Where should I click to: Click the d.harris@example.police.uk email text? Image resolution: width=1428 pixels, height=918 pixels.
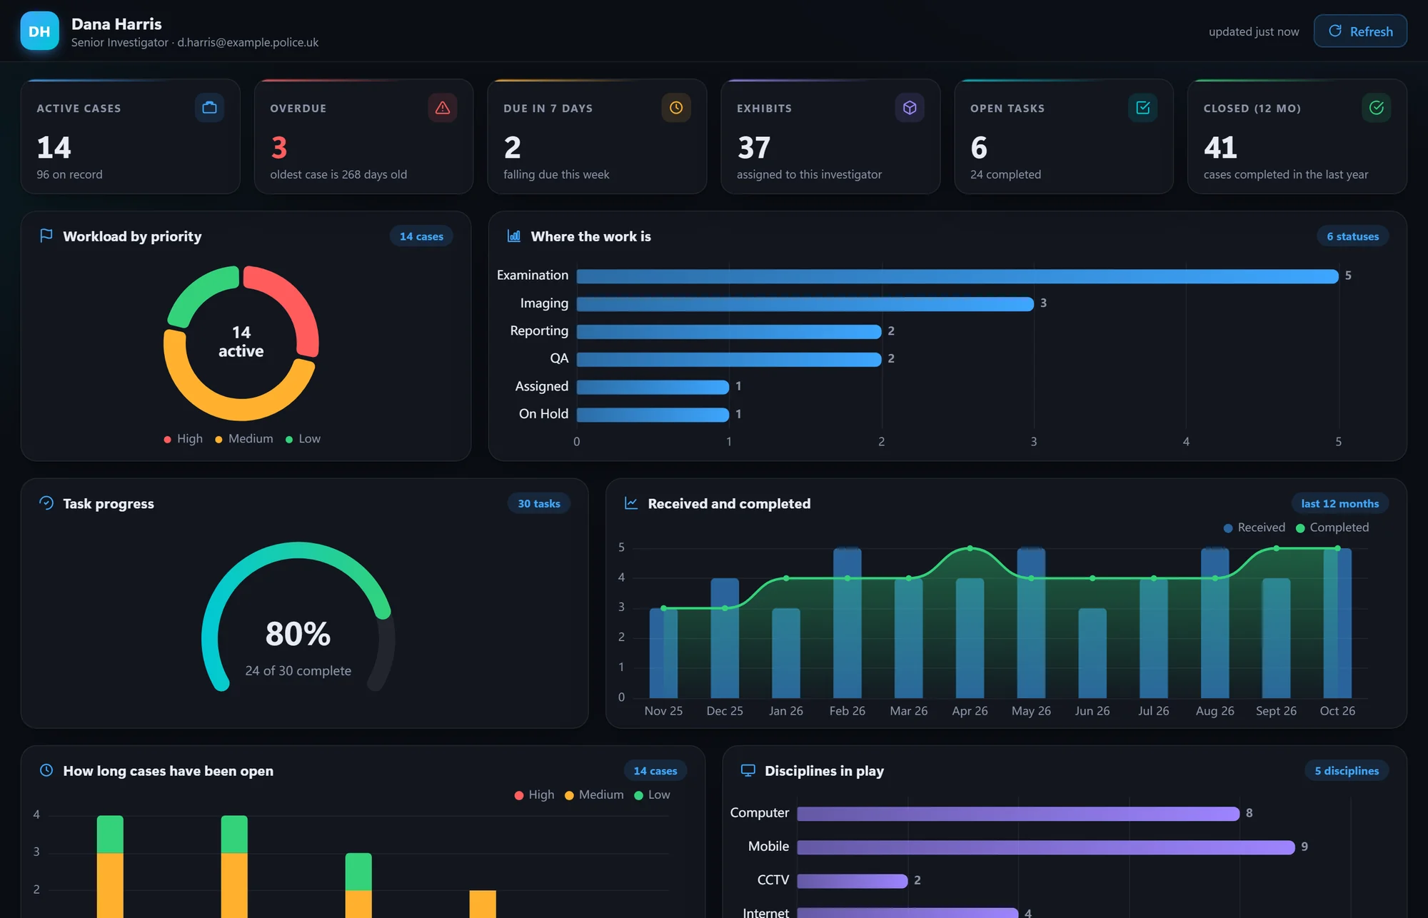click(x=248, y=42)
